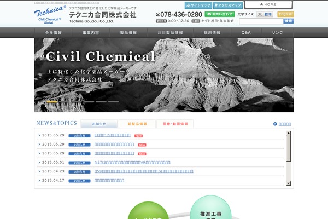328x219 pixels.
Task: Set font size to 標準
Action: [x=268, y=14]
